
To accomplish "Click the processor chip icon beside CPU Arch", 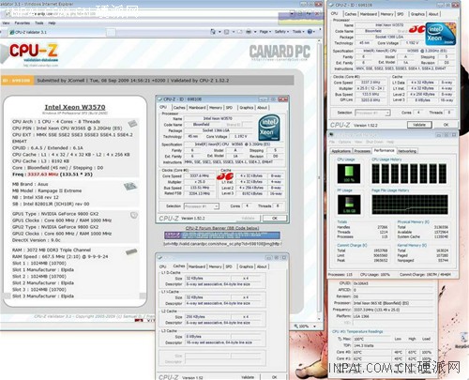I will pos(132,123).
